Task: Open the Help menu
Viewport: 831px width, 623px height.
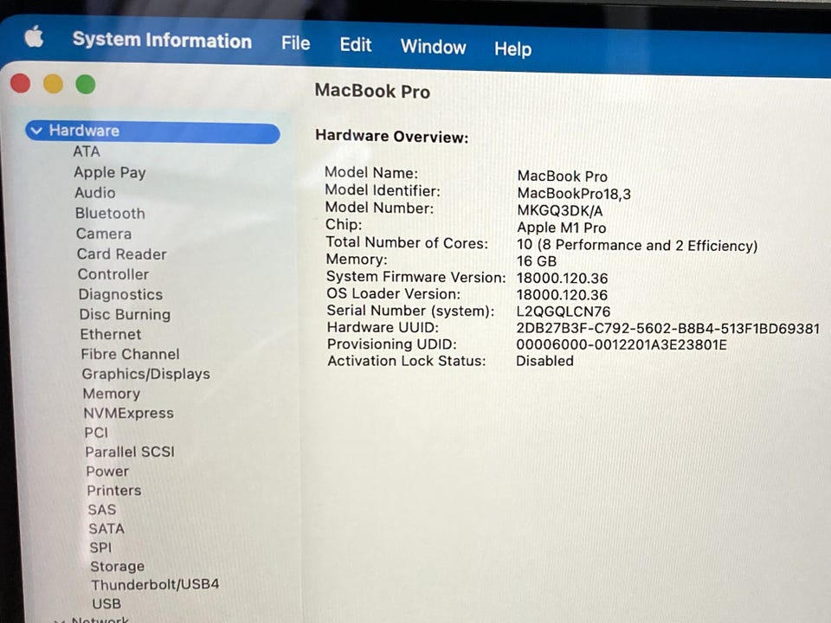Action: [x=513, y=48]
